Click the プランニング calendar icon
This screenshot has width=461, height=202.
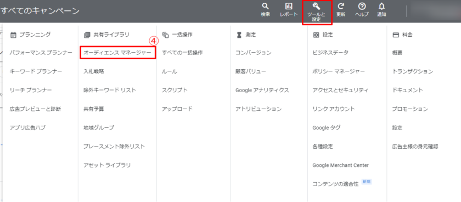13,35
